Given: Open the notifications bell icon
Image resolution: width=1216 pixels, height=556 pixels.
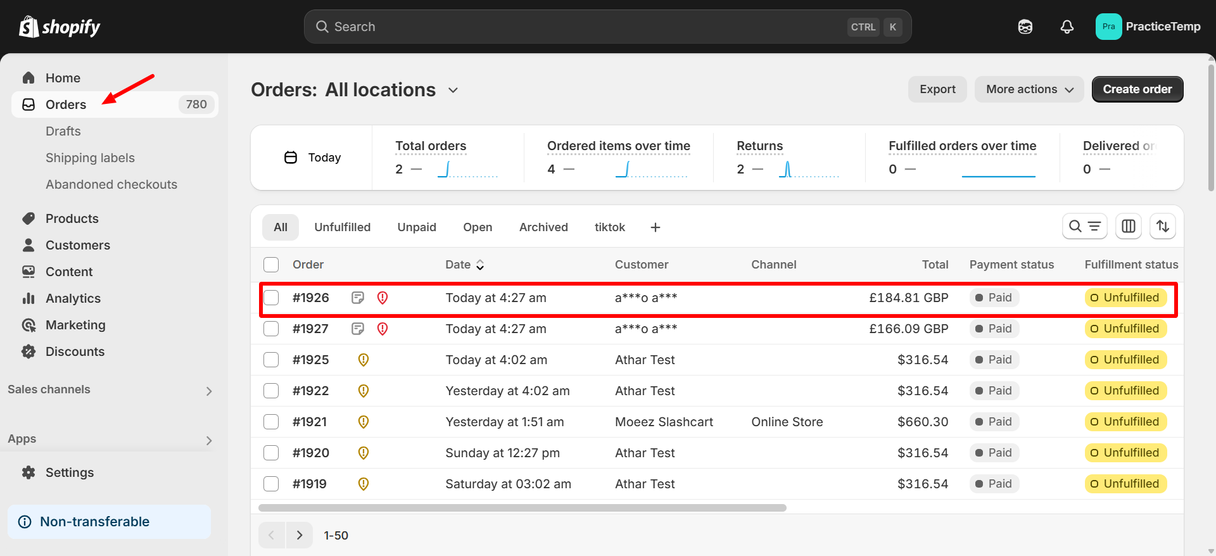Looking at the screenshot, I should [1067, 27].
